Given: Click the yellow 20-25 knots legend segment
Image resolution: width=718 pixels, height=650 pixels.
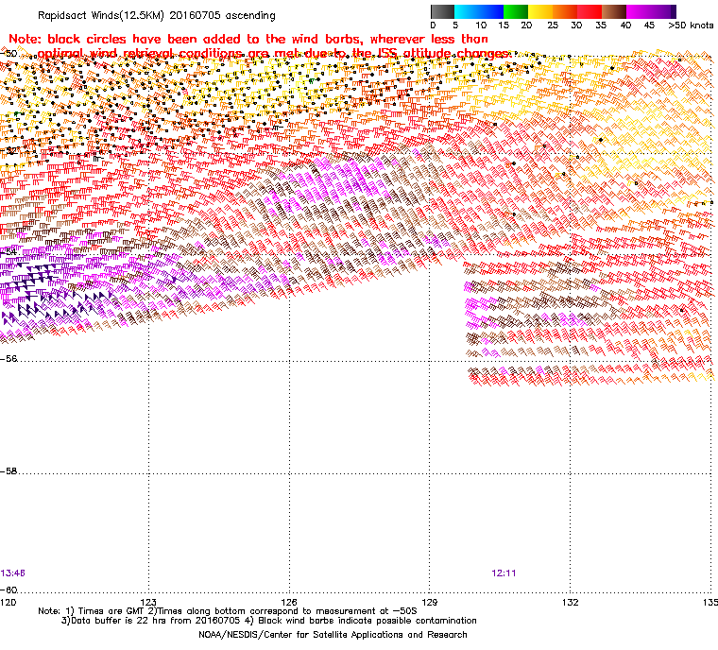Looking at the screenshot, I should point(540,11).
